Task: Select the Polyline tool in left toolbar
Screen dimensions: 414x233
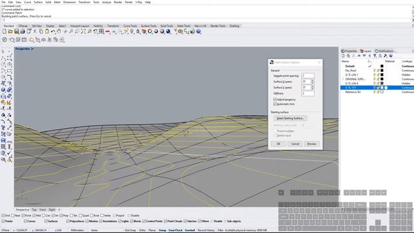Action: [3, 58]
